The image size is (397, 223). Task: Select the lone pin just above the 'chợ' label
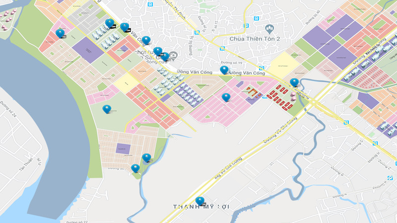tap(146, 40)
